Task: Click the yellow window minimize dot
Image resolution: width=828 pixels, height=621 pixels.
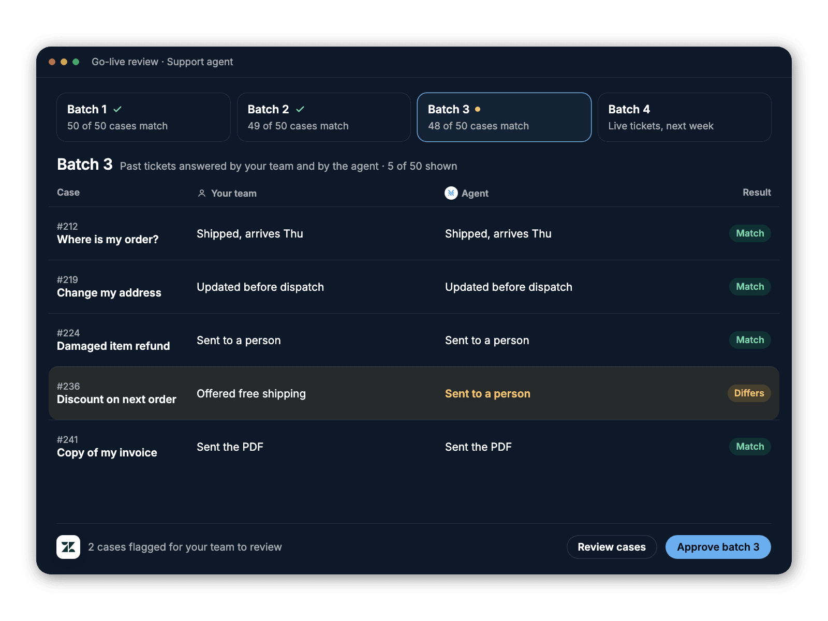Action: click(64, 62)
